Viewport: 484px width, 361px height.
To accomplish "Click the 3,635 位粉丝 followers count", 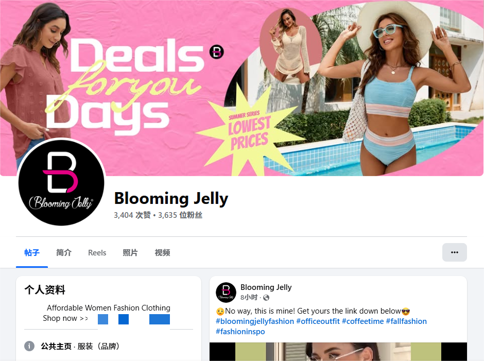I will [x=180, y=215].
